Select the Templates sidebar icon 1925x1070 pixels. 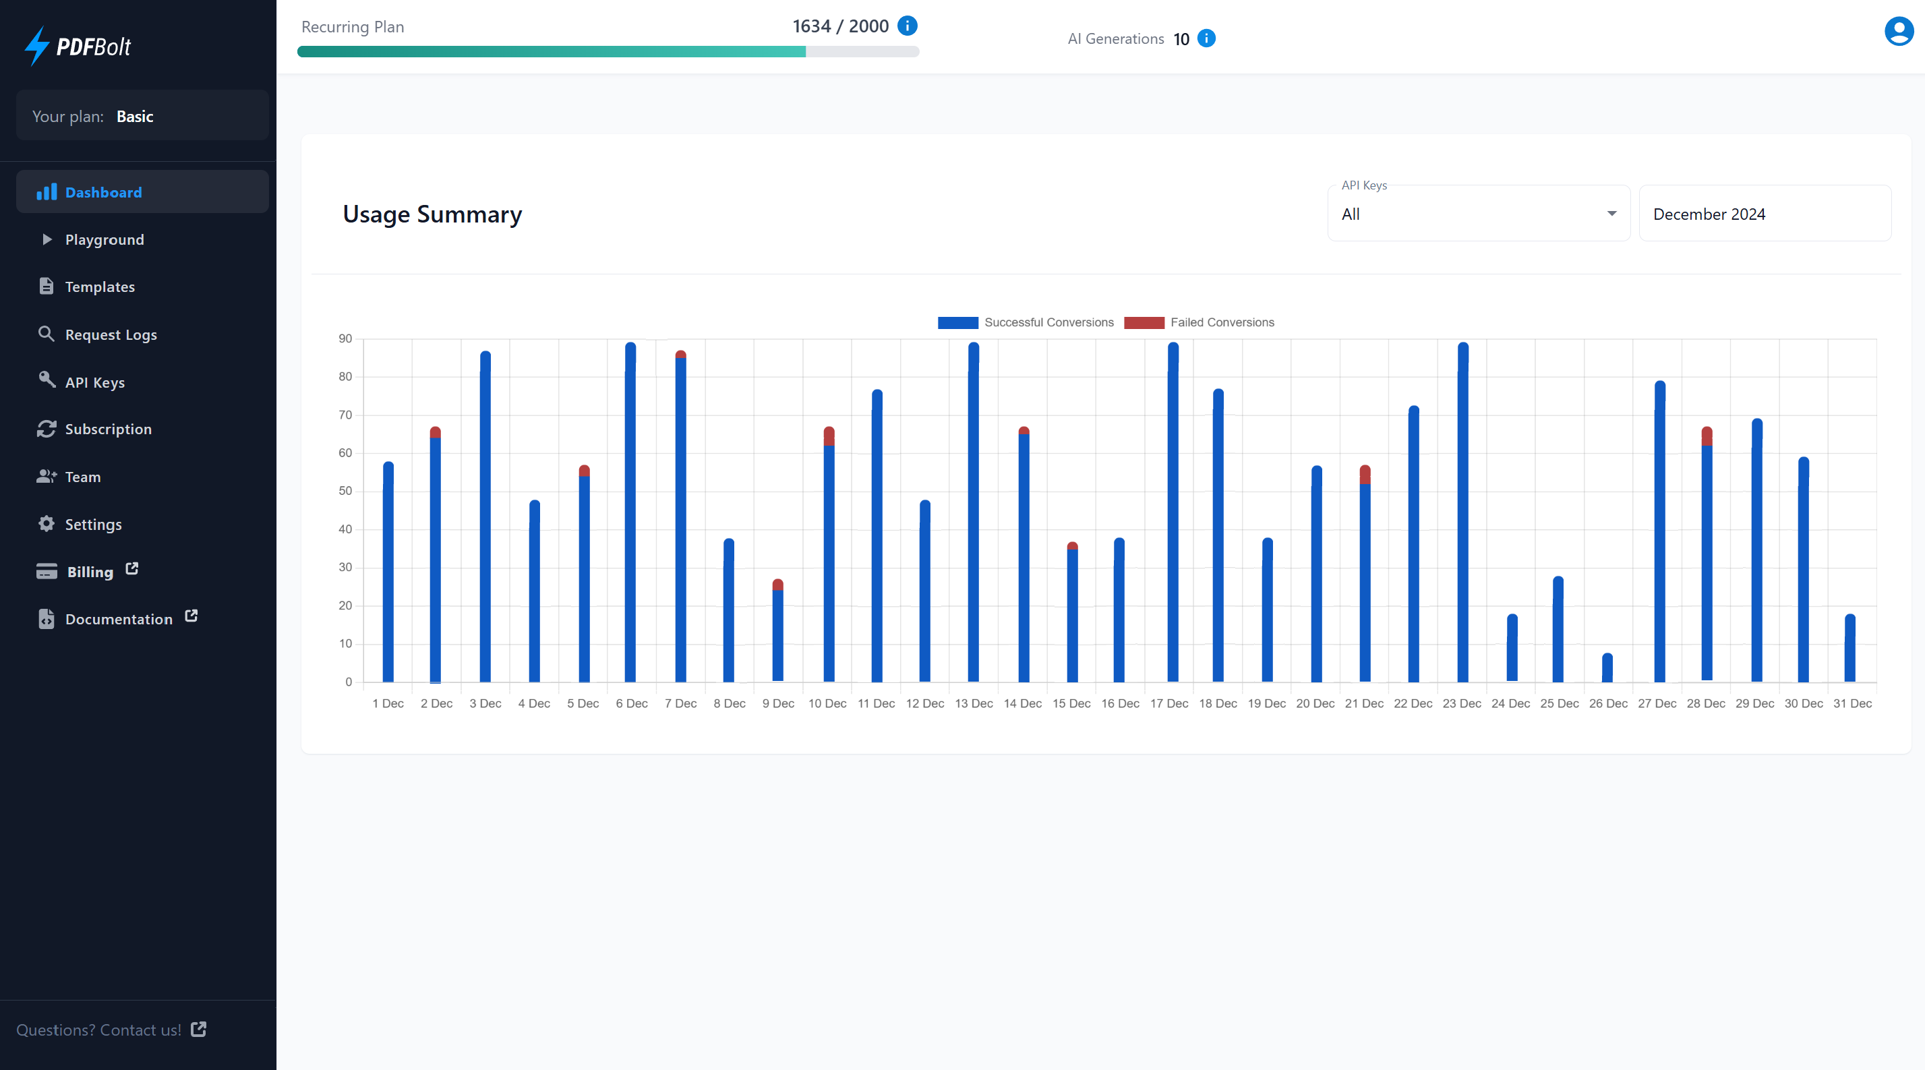[x=47, y=286]
